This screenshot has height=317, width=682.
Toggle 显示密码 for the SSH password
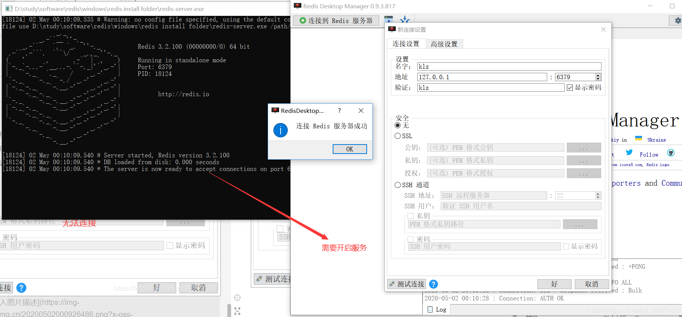(566, 246)
